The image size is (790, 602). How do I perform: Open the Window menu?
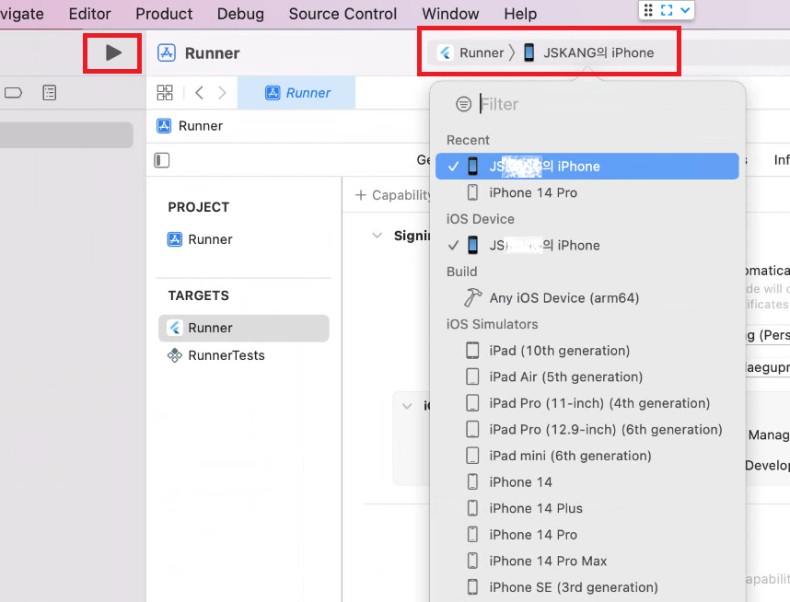[x=450, y=14]
